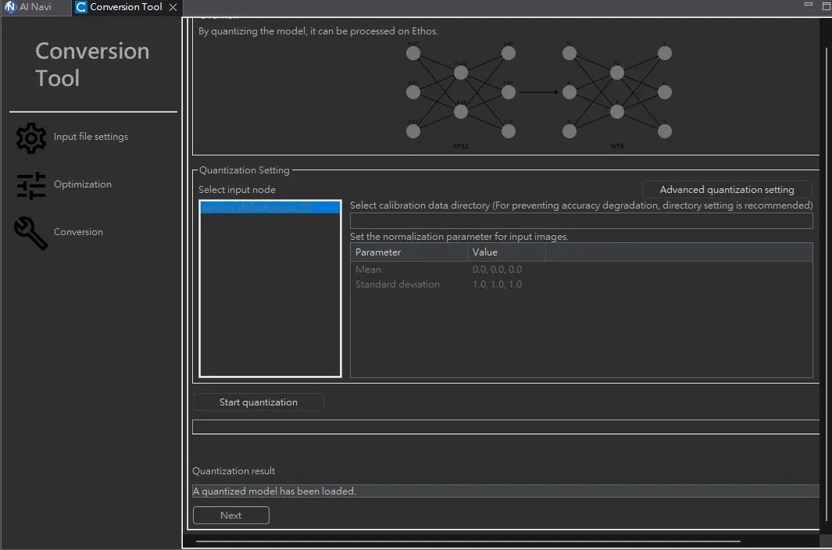Click the sliders icon beside Optimization
The image size is (832, 550).
click(31, 185)
